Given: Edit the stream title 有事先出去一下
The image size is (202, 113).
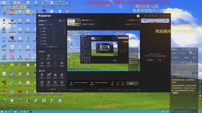Looking at the screenshot, I should 98,20.
